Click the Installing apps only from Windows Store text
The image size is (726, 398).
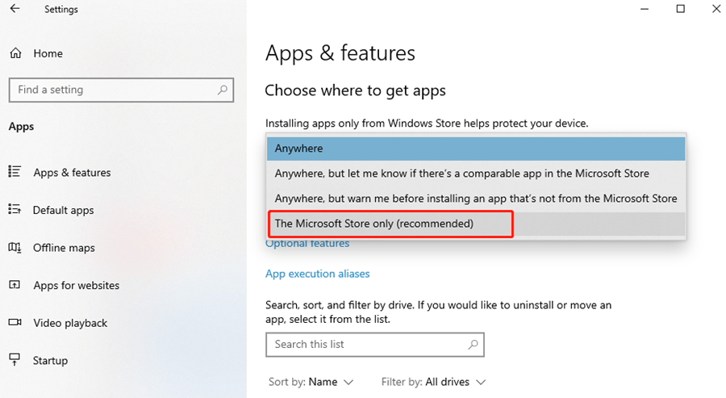tap(427, 124)
